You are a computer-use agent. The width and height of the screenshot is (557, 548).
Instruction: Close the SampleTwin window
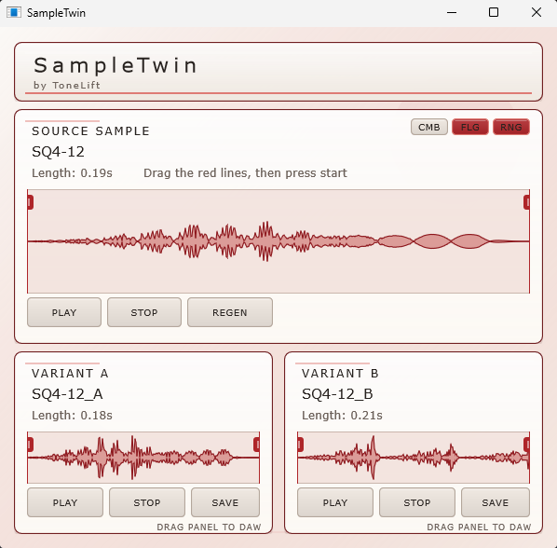(x=536, y=12)
